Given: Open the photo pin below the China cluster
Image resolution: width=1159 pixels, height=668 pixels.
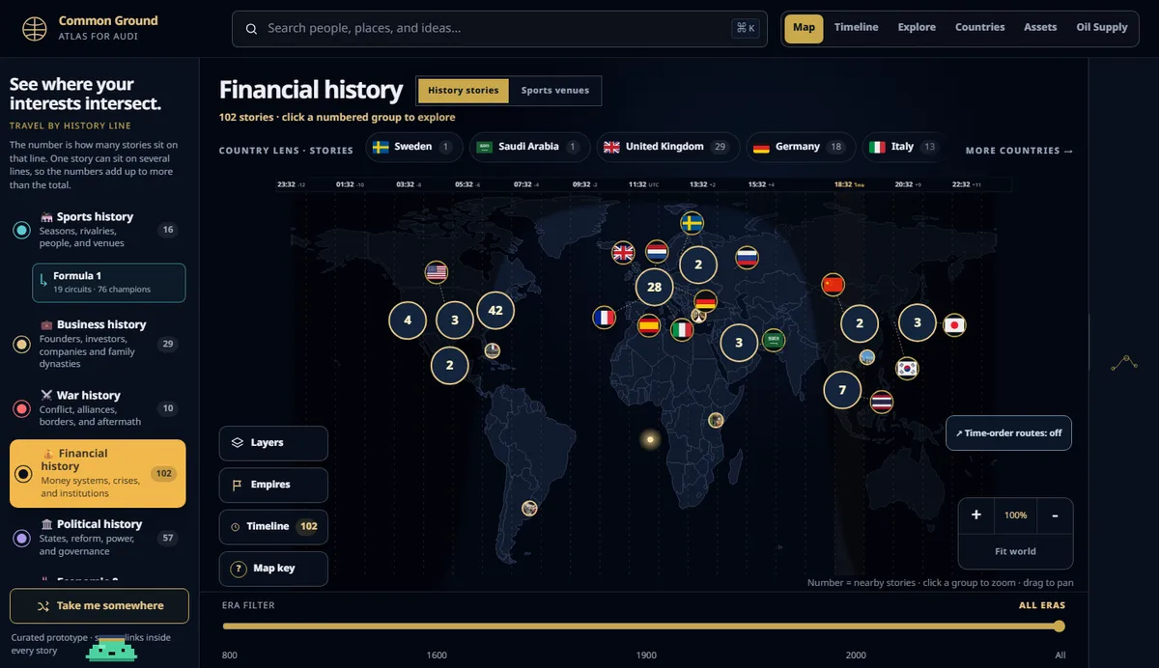Looking at the screenshot, I should (x=867, y=357).
